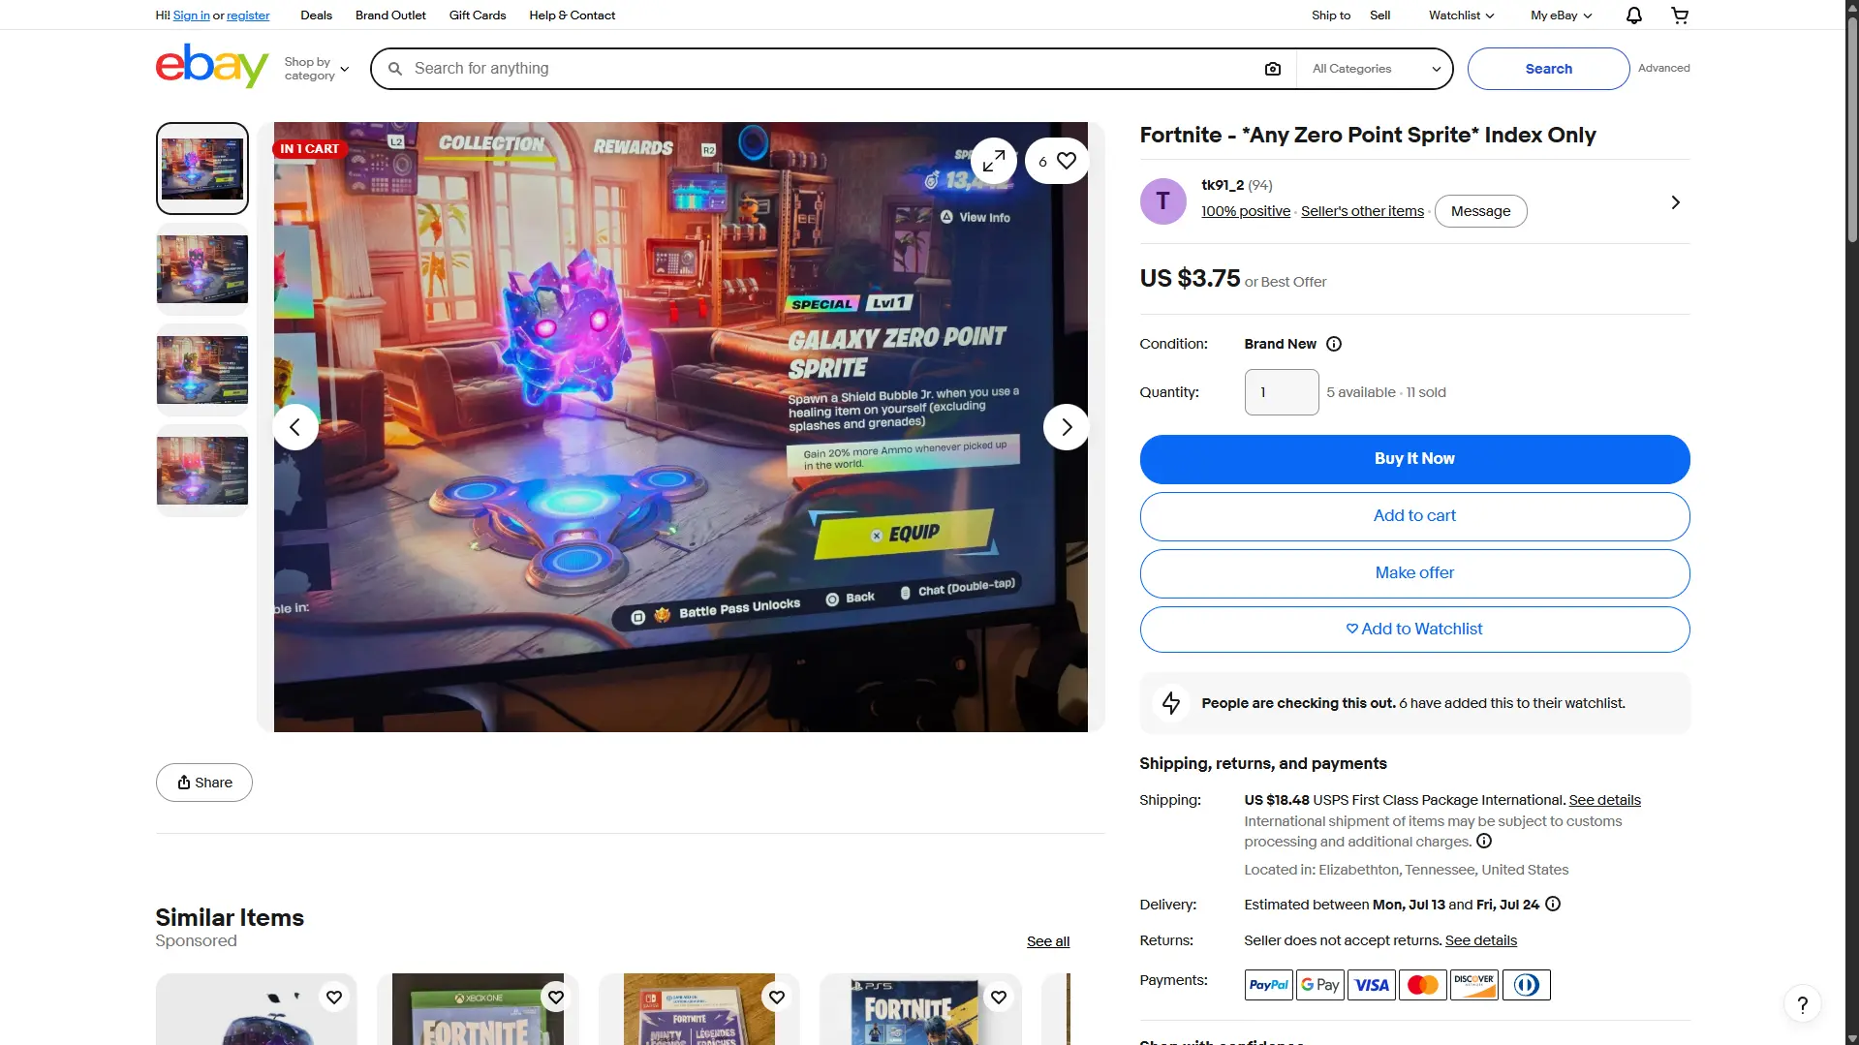Open the Advanced search link
Screen dimensions: 1859x1045
point(1663,68)
